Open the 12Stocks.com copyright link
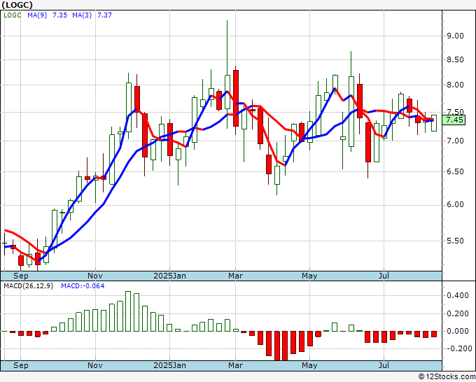The width and height of the screenshot is (476, 382). [447, 377]
